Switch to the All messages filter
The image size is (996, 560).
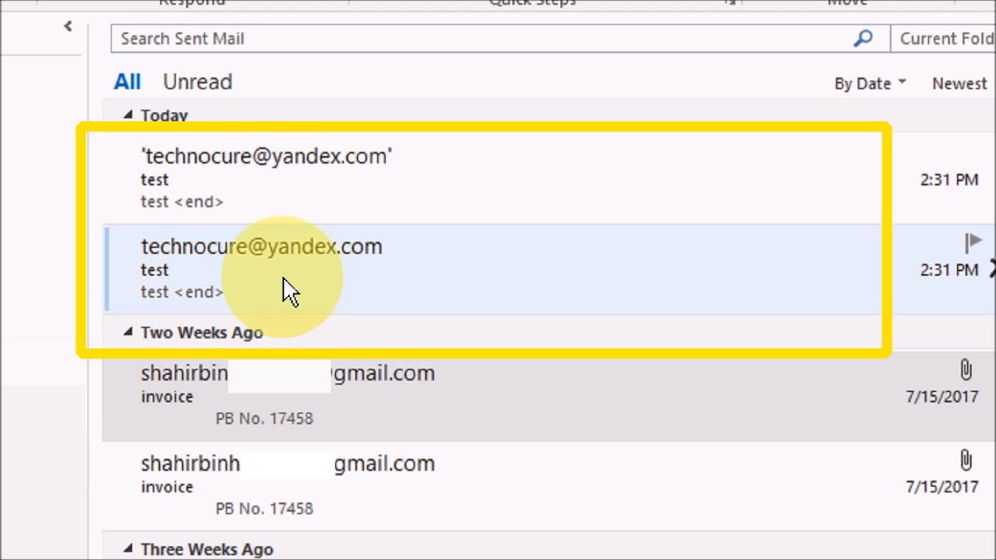pyautogui.click(x=127, y=82)
